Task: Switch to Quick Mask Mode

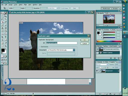Action: pos(5,56)
